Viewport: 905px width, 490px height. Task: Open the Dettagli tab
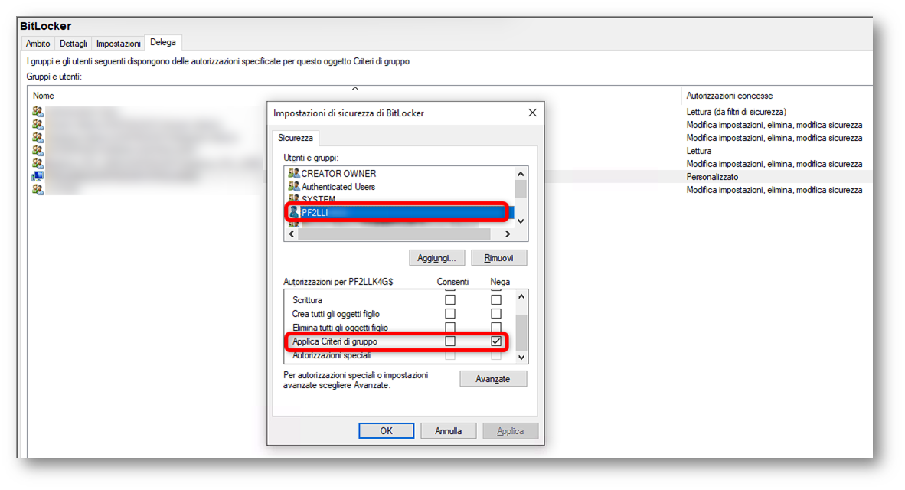click(x=74, y=44)
